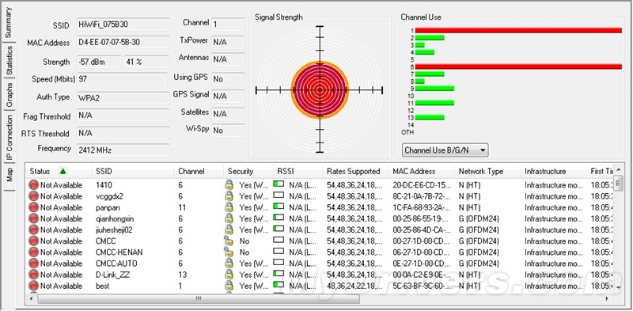This screenshot has height=311, width=633.
Task: Sort by Rates Supported column header
Action: pos(355,171)
